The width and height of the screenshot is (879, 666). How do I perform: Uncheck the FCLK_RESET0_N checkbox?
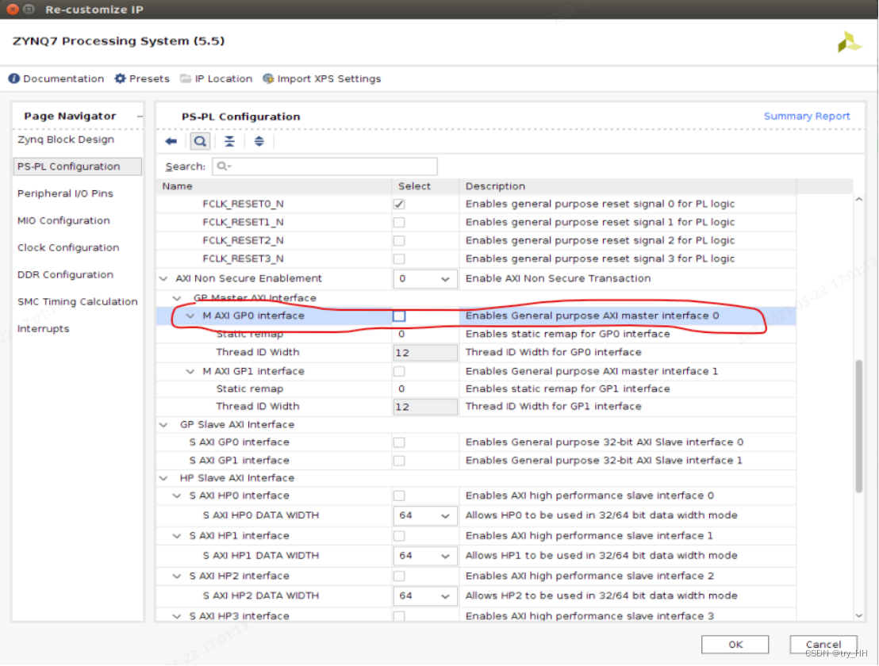tap(399, 205)
